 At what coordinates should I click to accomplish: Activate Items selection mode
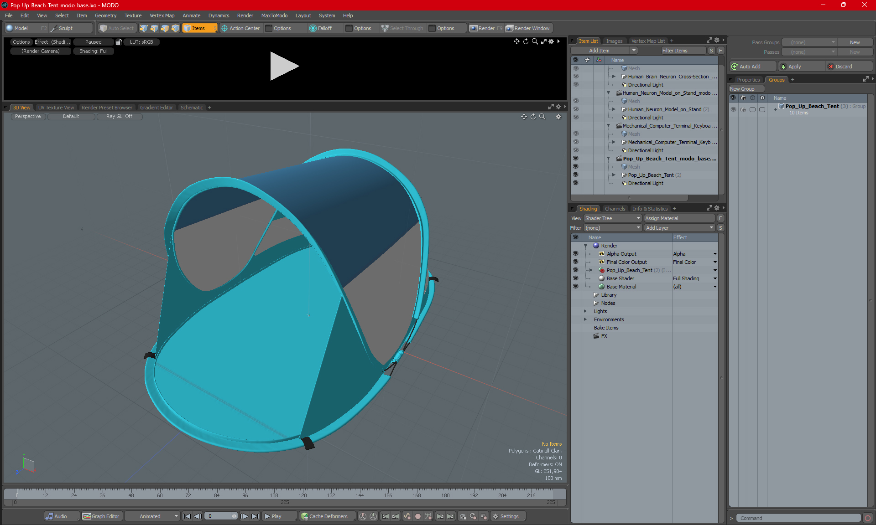click(x=199, y=28)
